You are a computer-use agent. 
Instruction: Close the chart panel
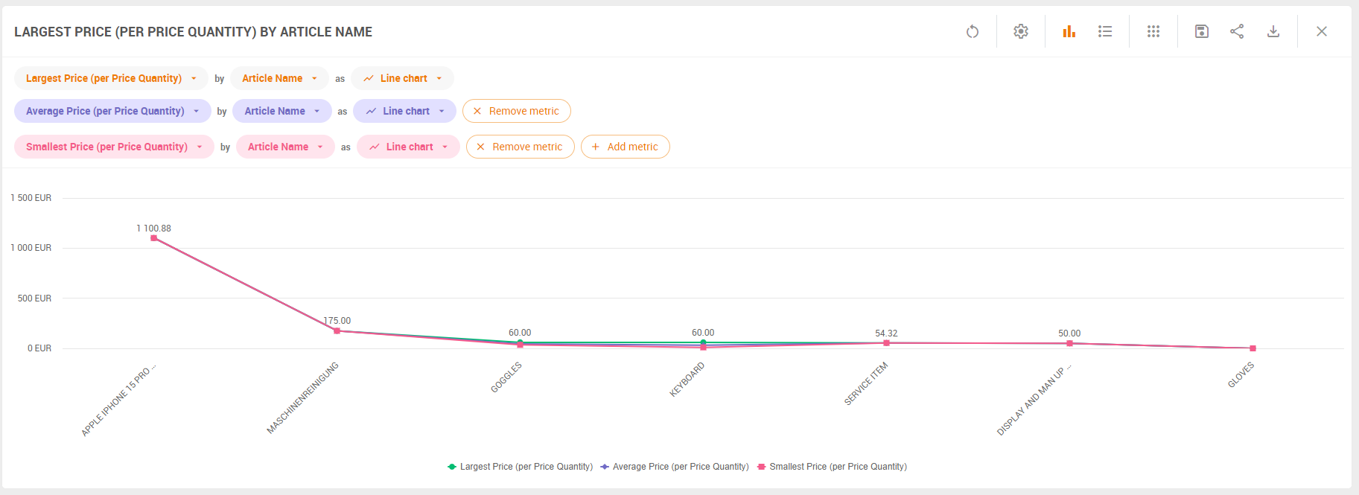[1321, 31]
